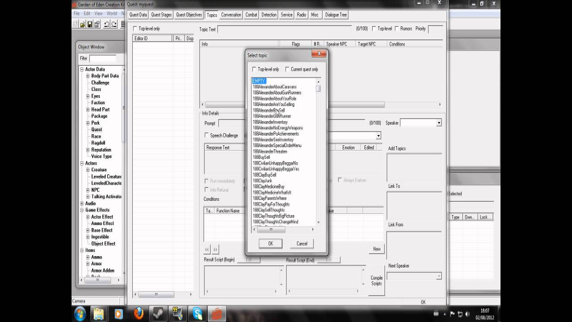Select 188AlexanderThreaten topic
This screenshot has height=322, width=572.
(270, 152)
